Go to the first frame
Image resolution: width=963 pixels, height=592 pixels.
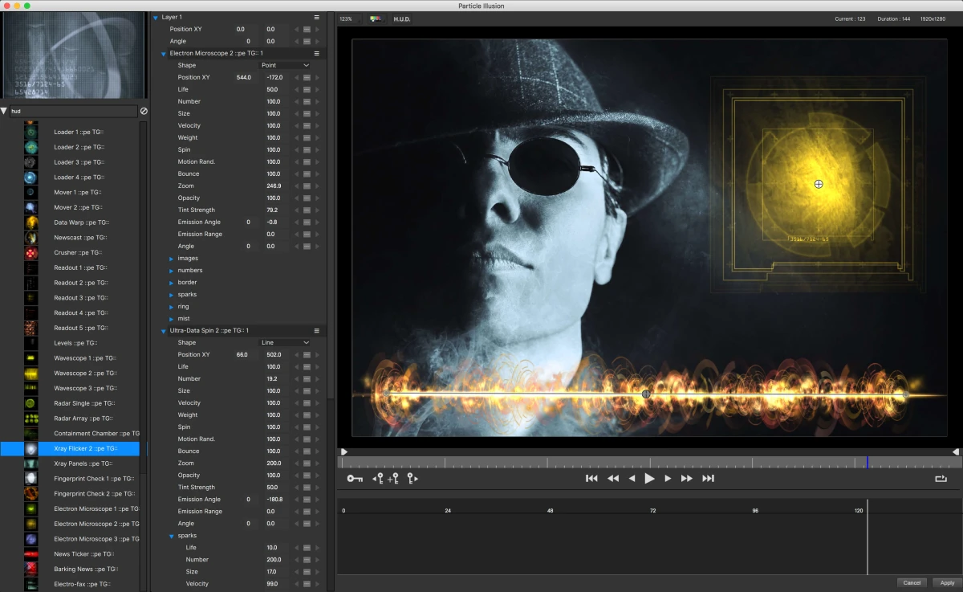[x=591, y=479]
